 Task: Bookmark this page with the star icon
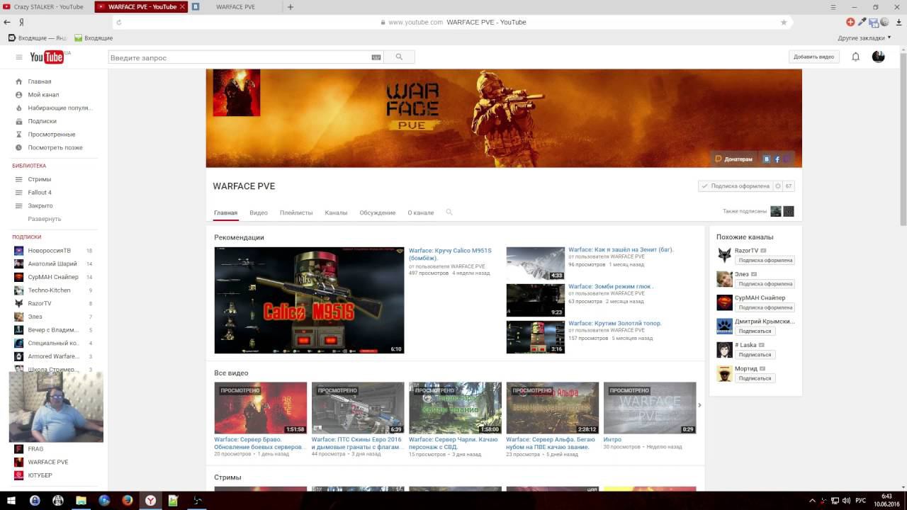[x=784, y=23]
